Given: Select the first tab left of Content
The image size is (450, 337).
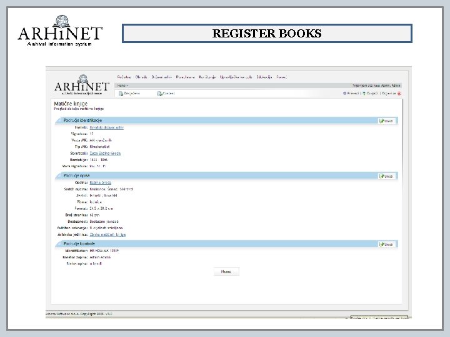Looking at the screenshot, I should coord(129,94).
